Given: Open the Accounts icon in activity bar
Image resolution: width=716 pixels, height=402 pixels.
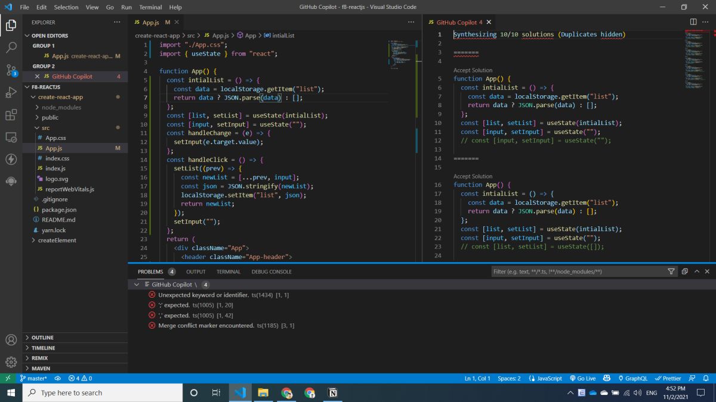Looking at the screenshot, I should (x=11, y=340).
